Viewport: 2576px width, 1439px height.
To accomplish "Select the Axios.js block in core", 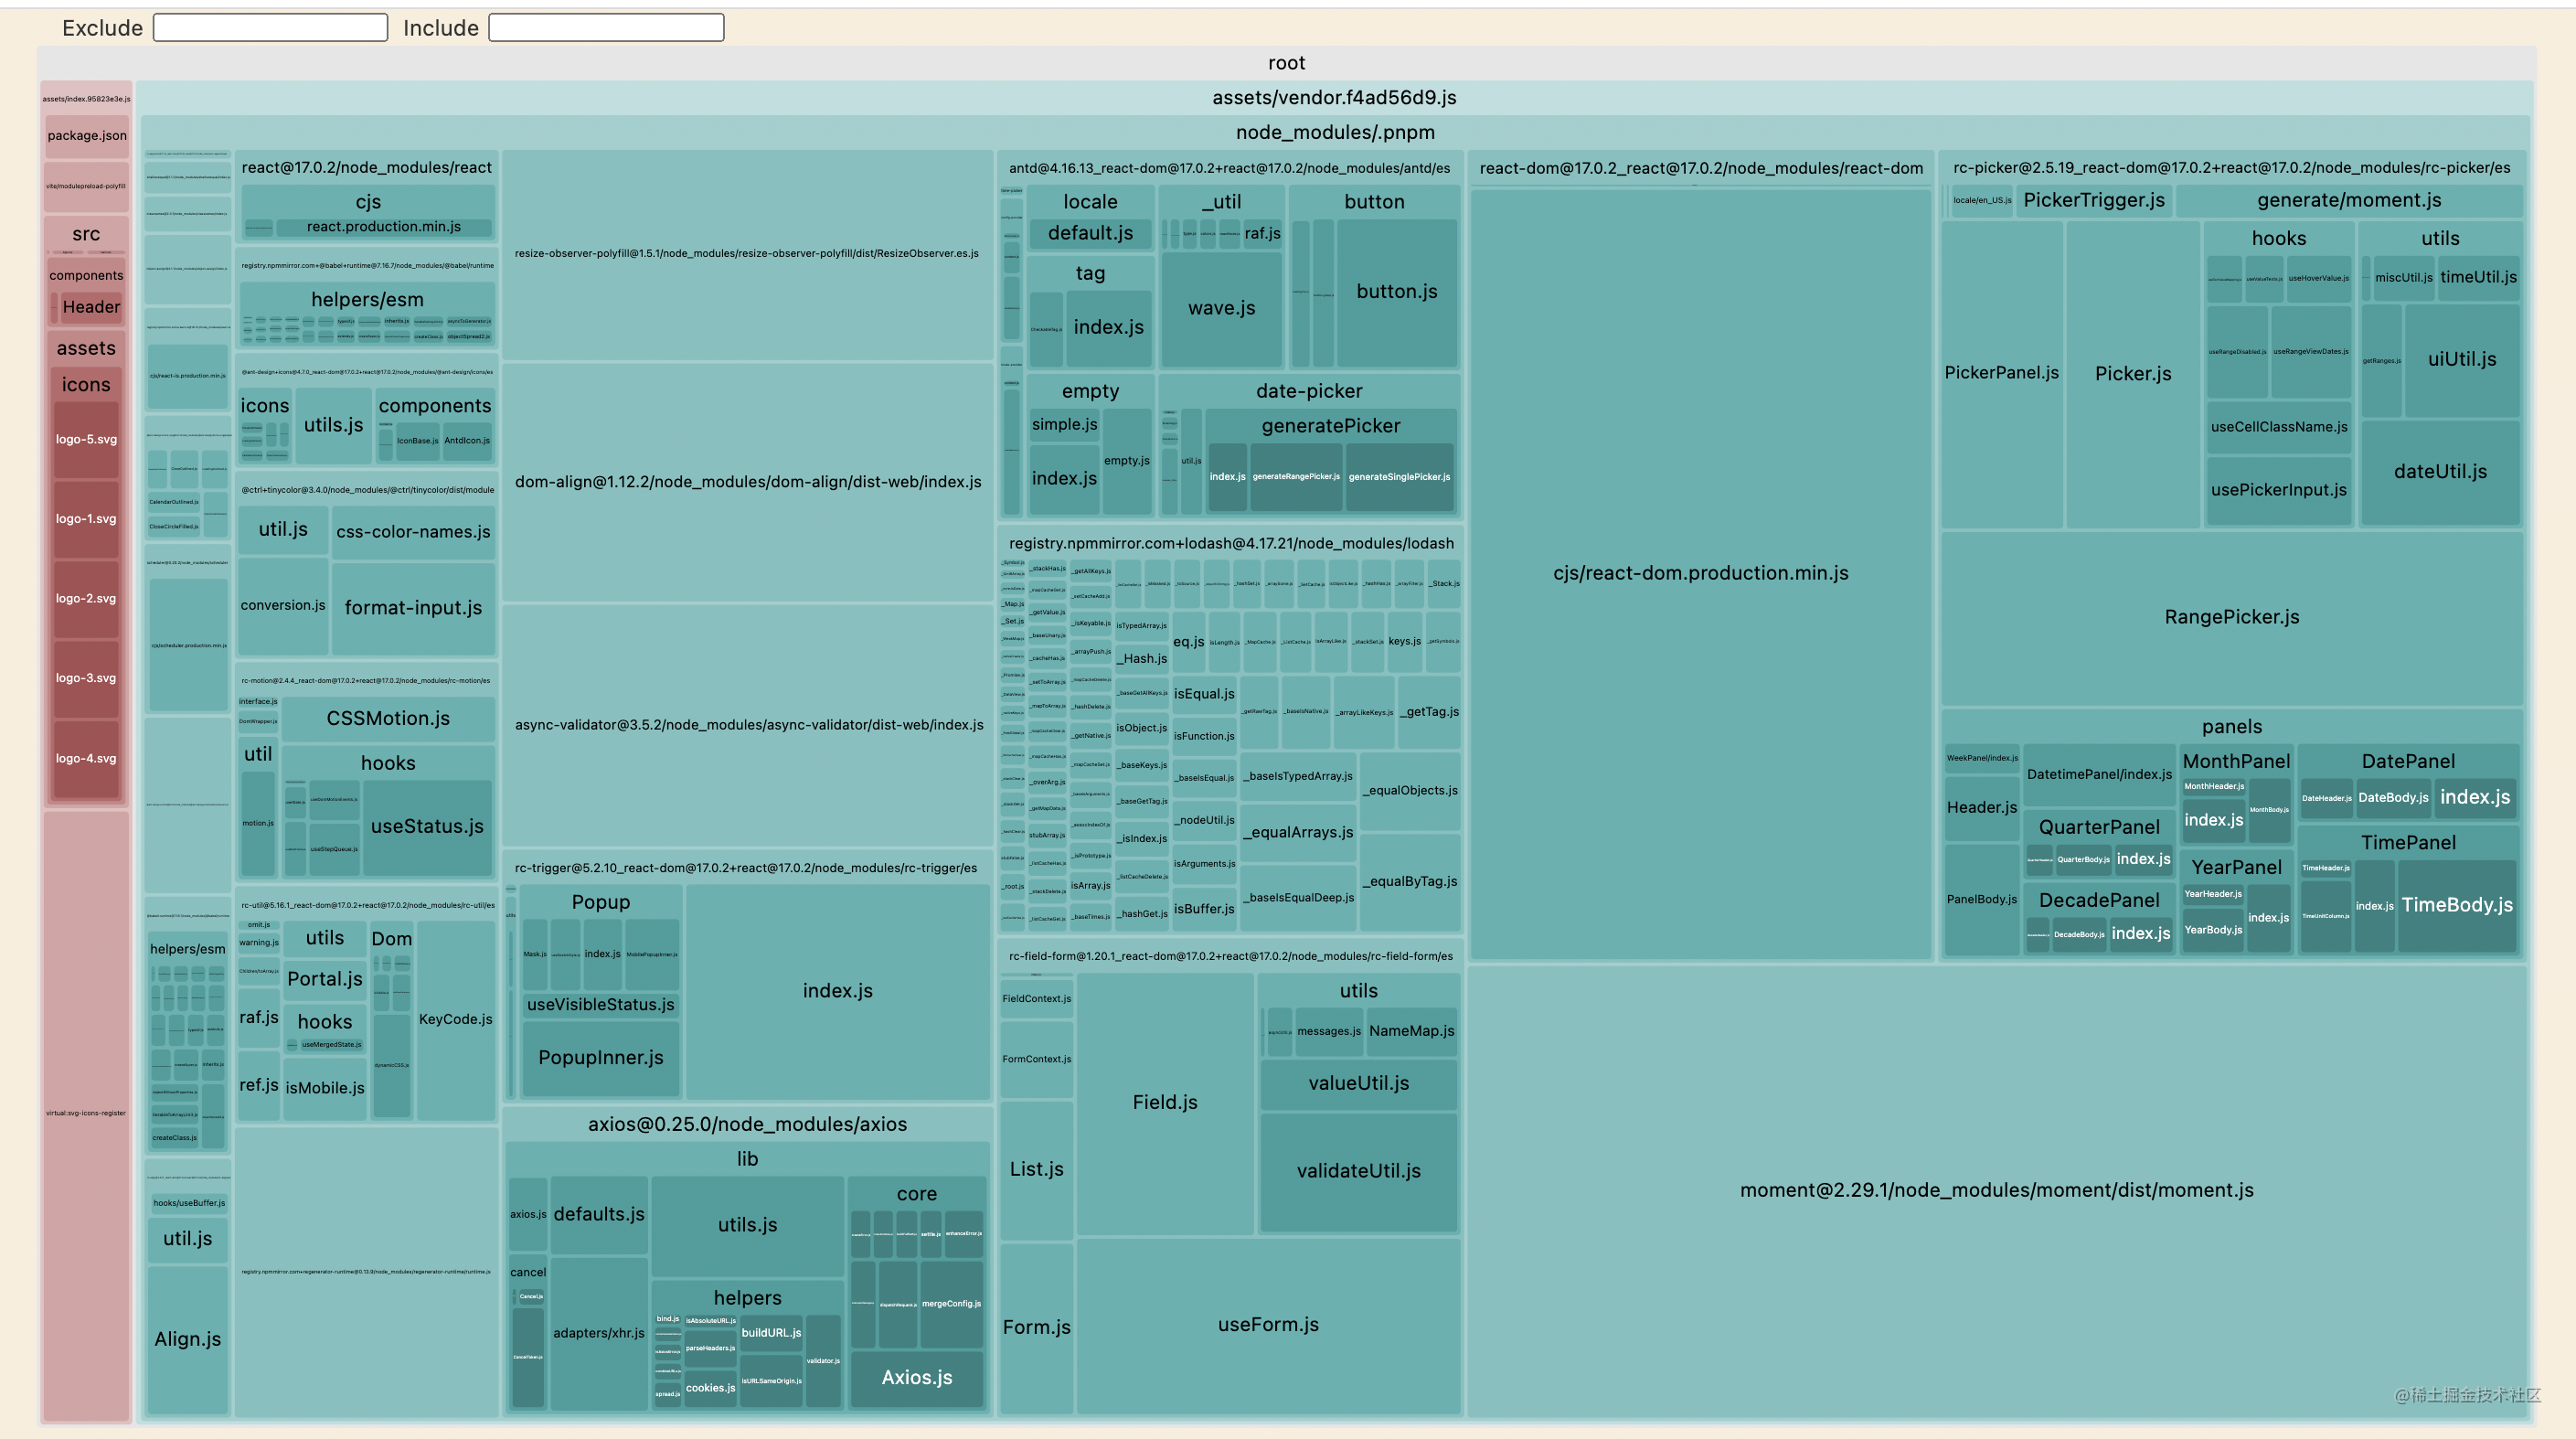I will click(x=916, y=1377).
